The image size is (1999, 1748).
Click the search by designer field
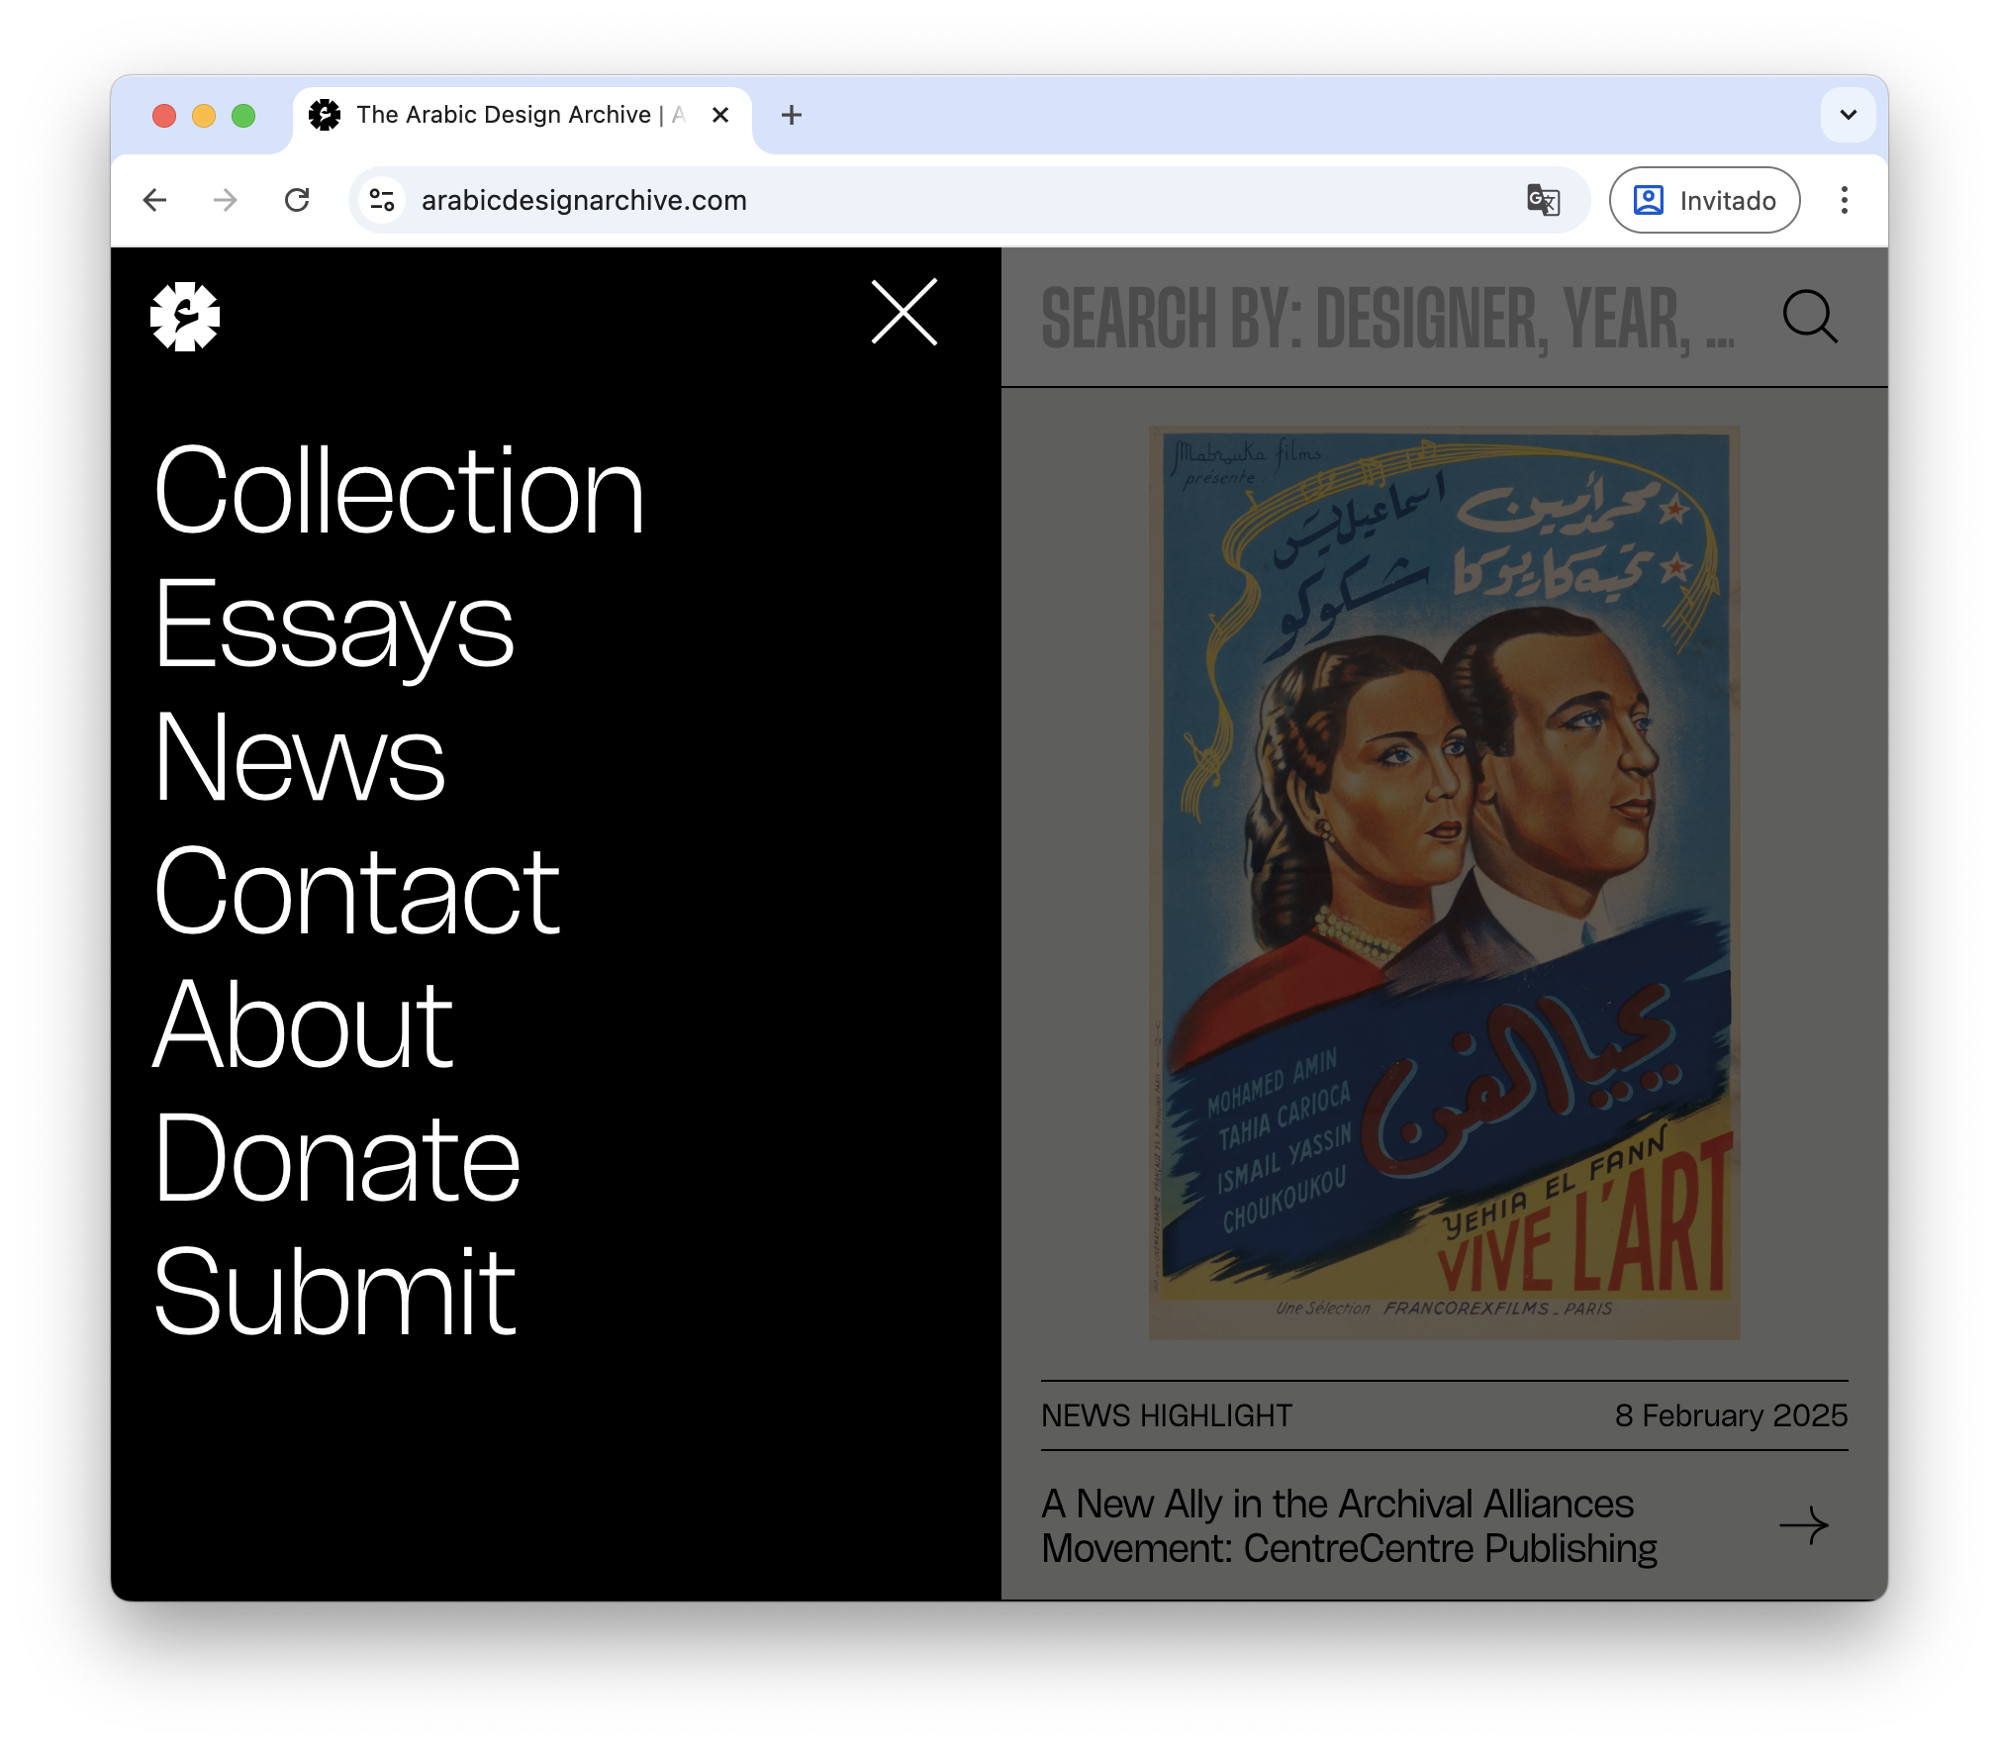(1385, 319)
